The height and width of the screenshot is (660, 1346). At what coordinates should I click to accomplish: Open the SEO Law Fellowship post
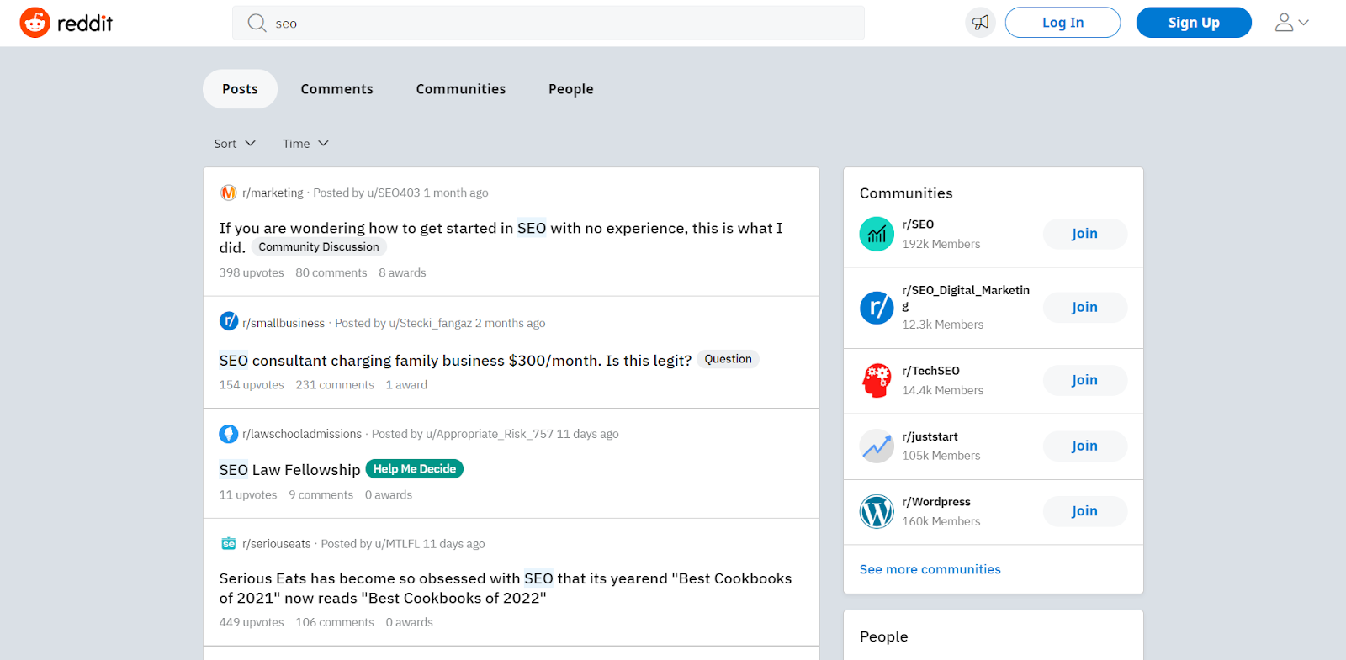pyautogui.click(x=289, y=470)
